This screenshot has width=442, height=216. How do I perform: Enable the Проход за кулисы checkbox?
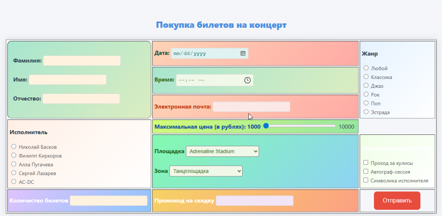[366, 163]
